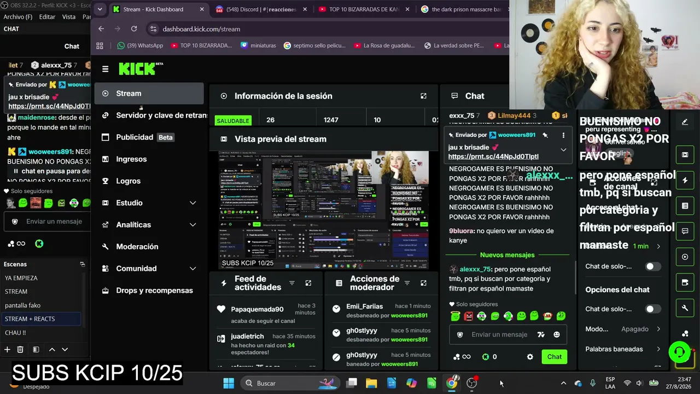Open the septimo sello bookmark

(314, 45)
